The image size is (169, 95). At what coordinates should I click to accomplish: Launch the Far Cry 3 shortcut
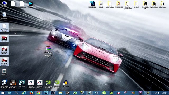tap(22, 83)
